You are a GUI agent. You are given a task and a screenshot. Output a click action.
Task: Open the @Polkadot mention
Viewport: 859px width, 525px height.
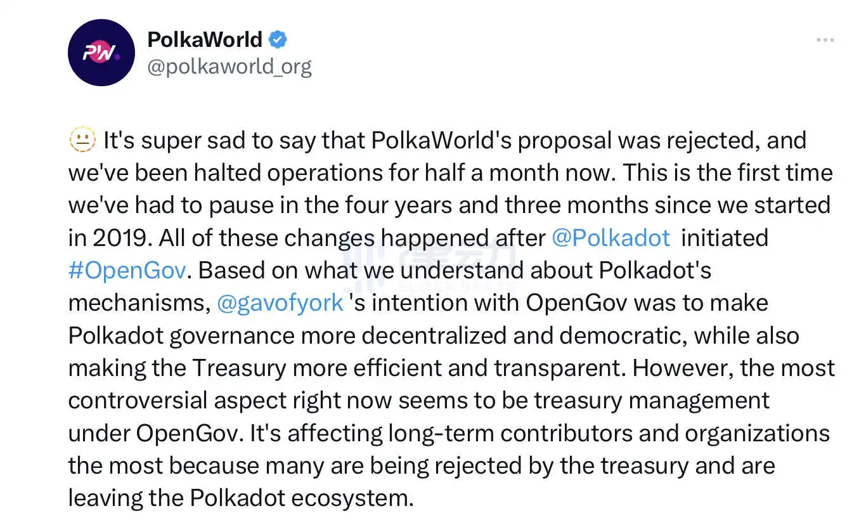[x=610, y=238]
